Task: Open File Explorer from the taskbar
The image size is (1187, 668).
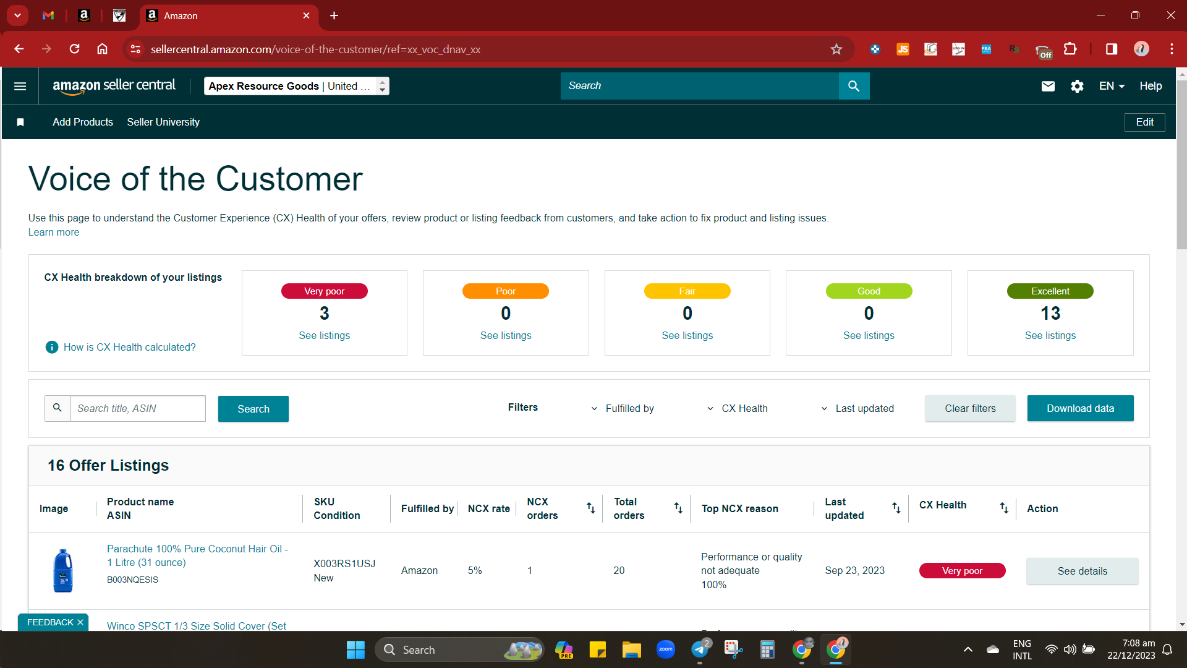Action: pos(631,650)
